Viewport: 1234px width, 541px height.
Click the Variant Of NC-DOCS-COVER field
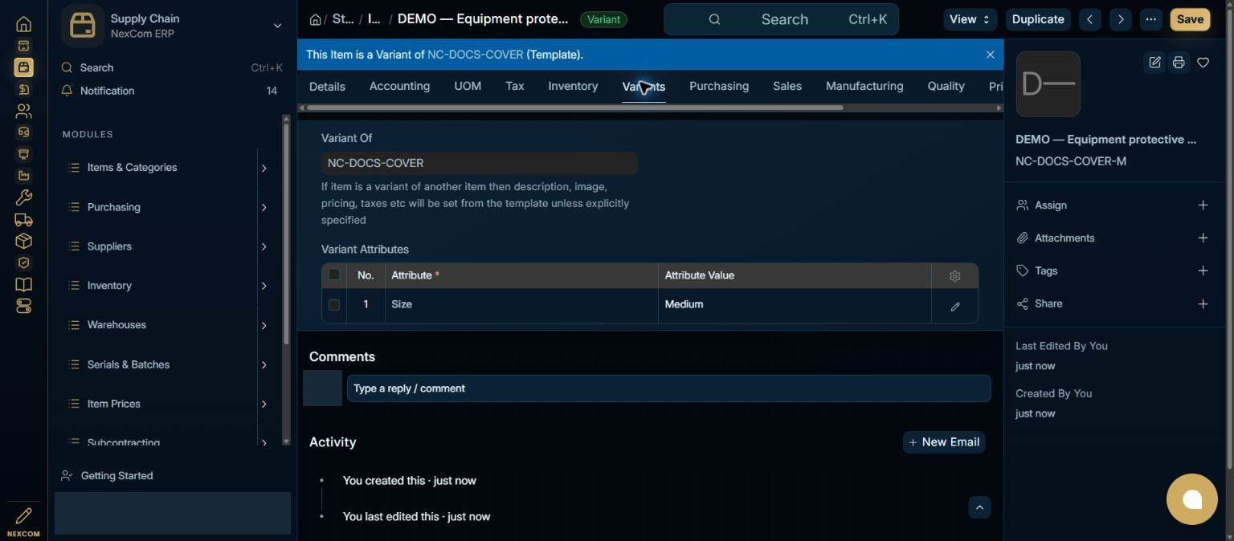click(479, 163)
